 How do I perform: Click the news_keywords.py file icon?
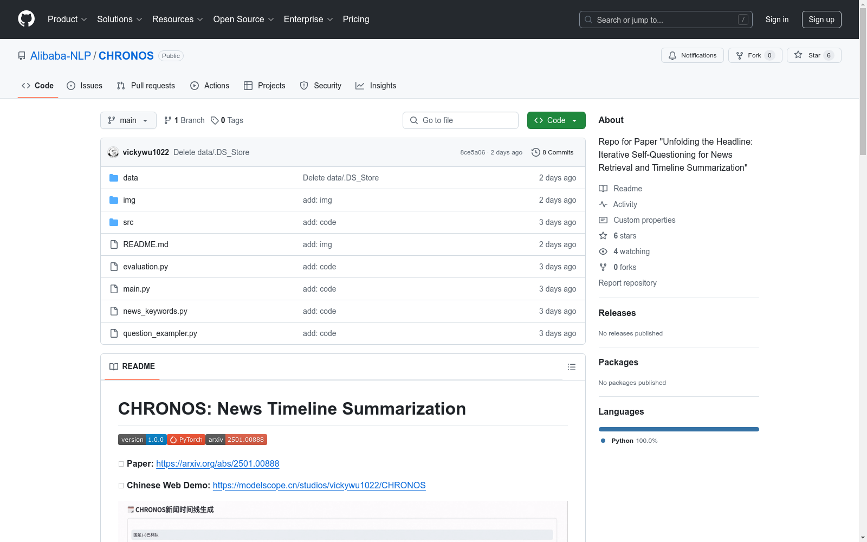(x=114, y=311)
